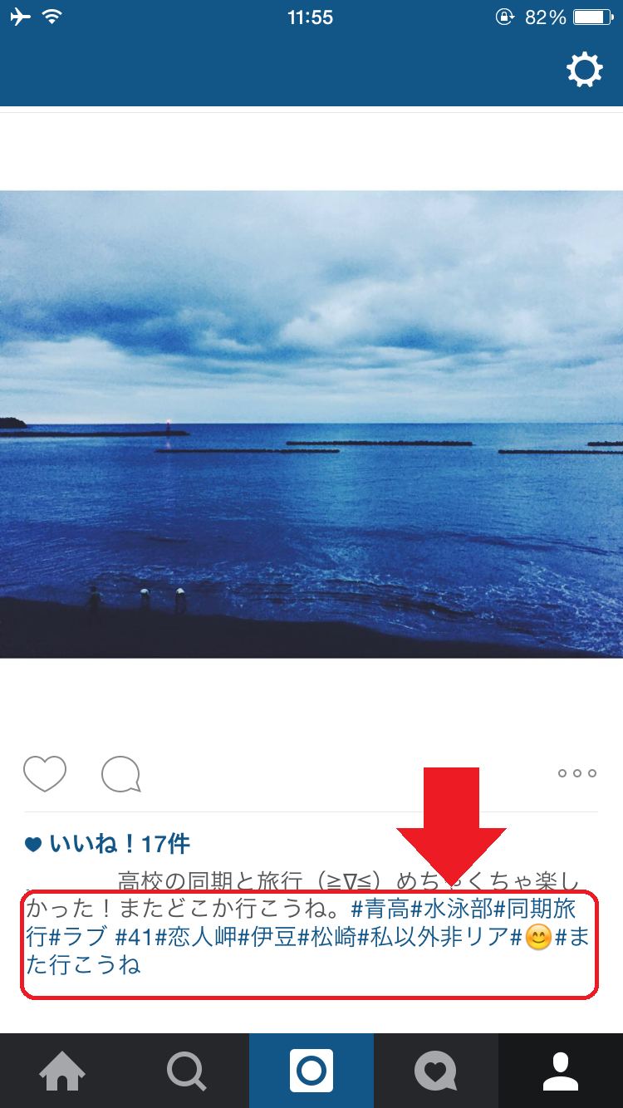
Task: Open the hashtag #青高
Action: [380, 908]
